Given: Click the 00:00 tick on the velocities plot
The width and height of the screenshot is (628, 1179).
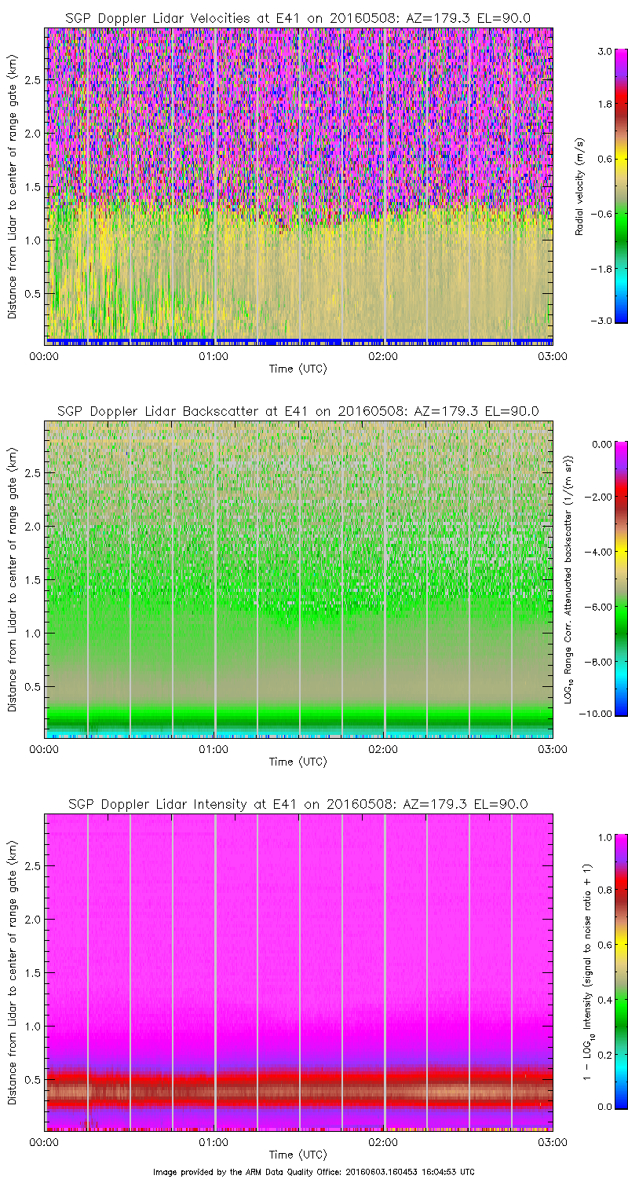Looking at the screenshot, I should 45,356.
